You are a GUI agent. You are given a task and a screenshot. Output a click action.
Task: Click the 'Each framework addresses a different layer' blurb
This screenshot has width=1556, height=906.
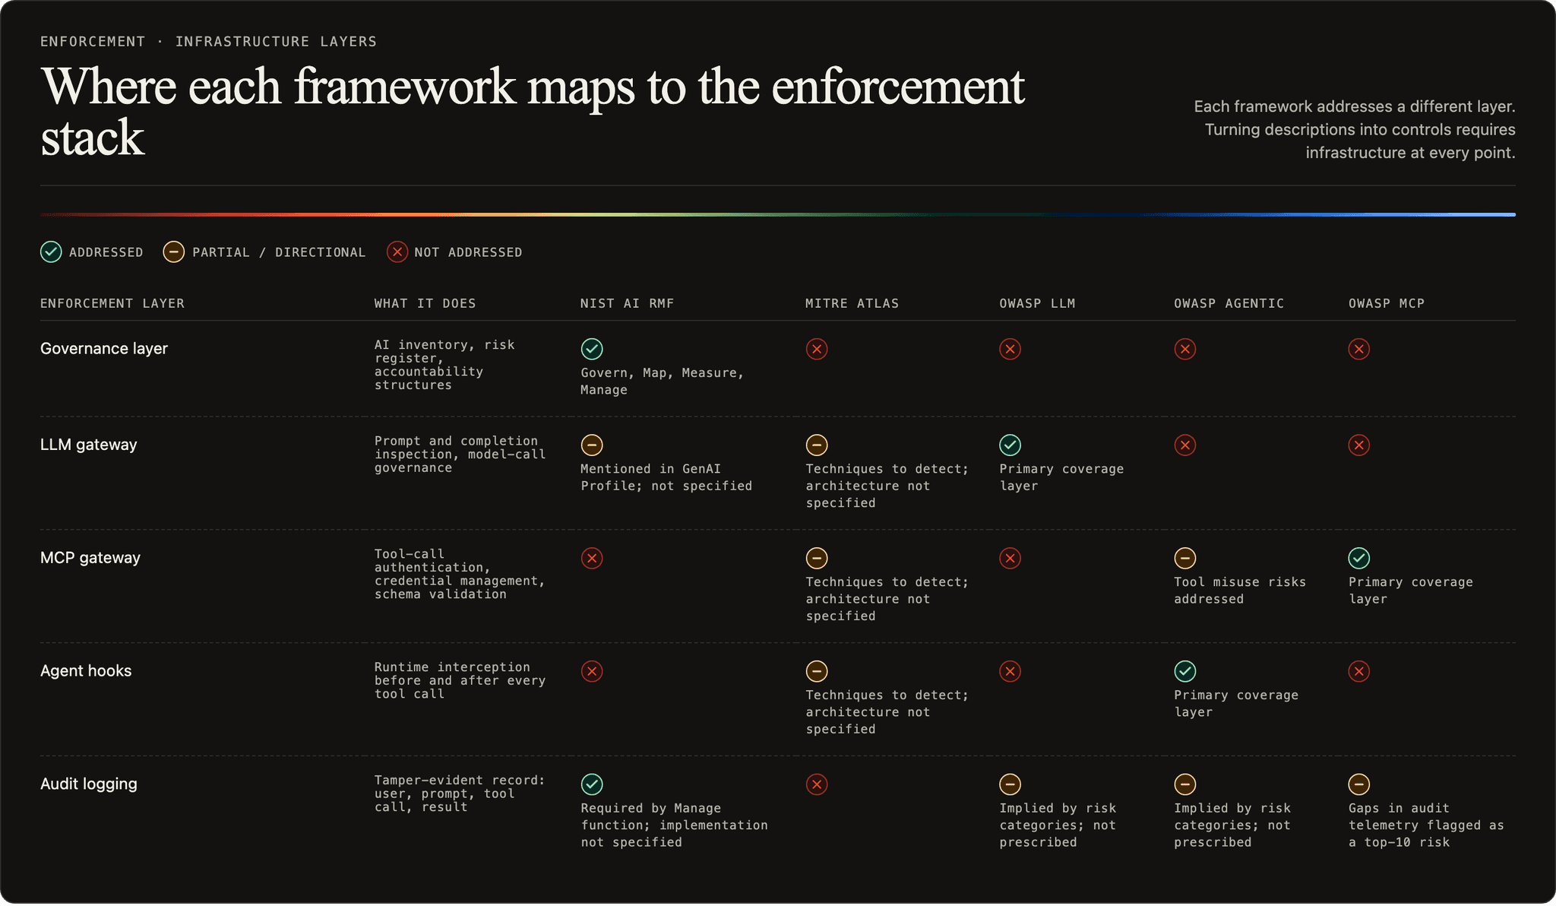point(1355,129)
